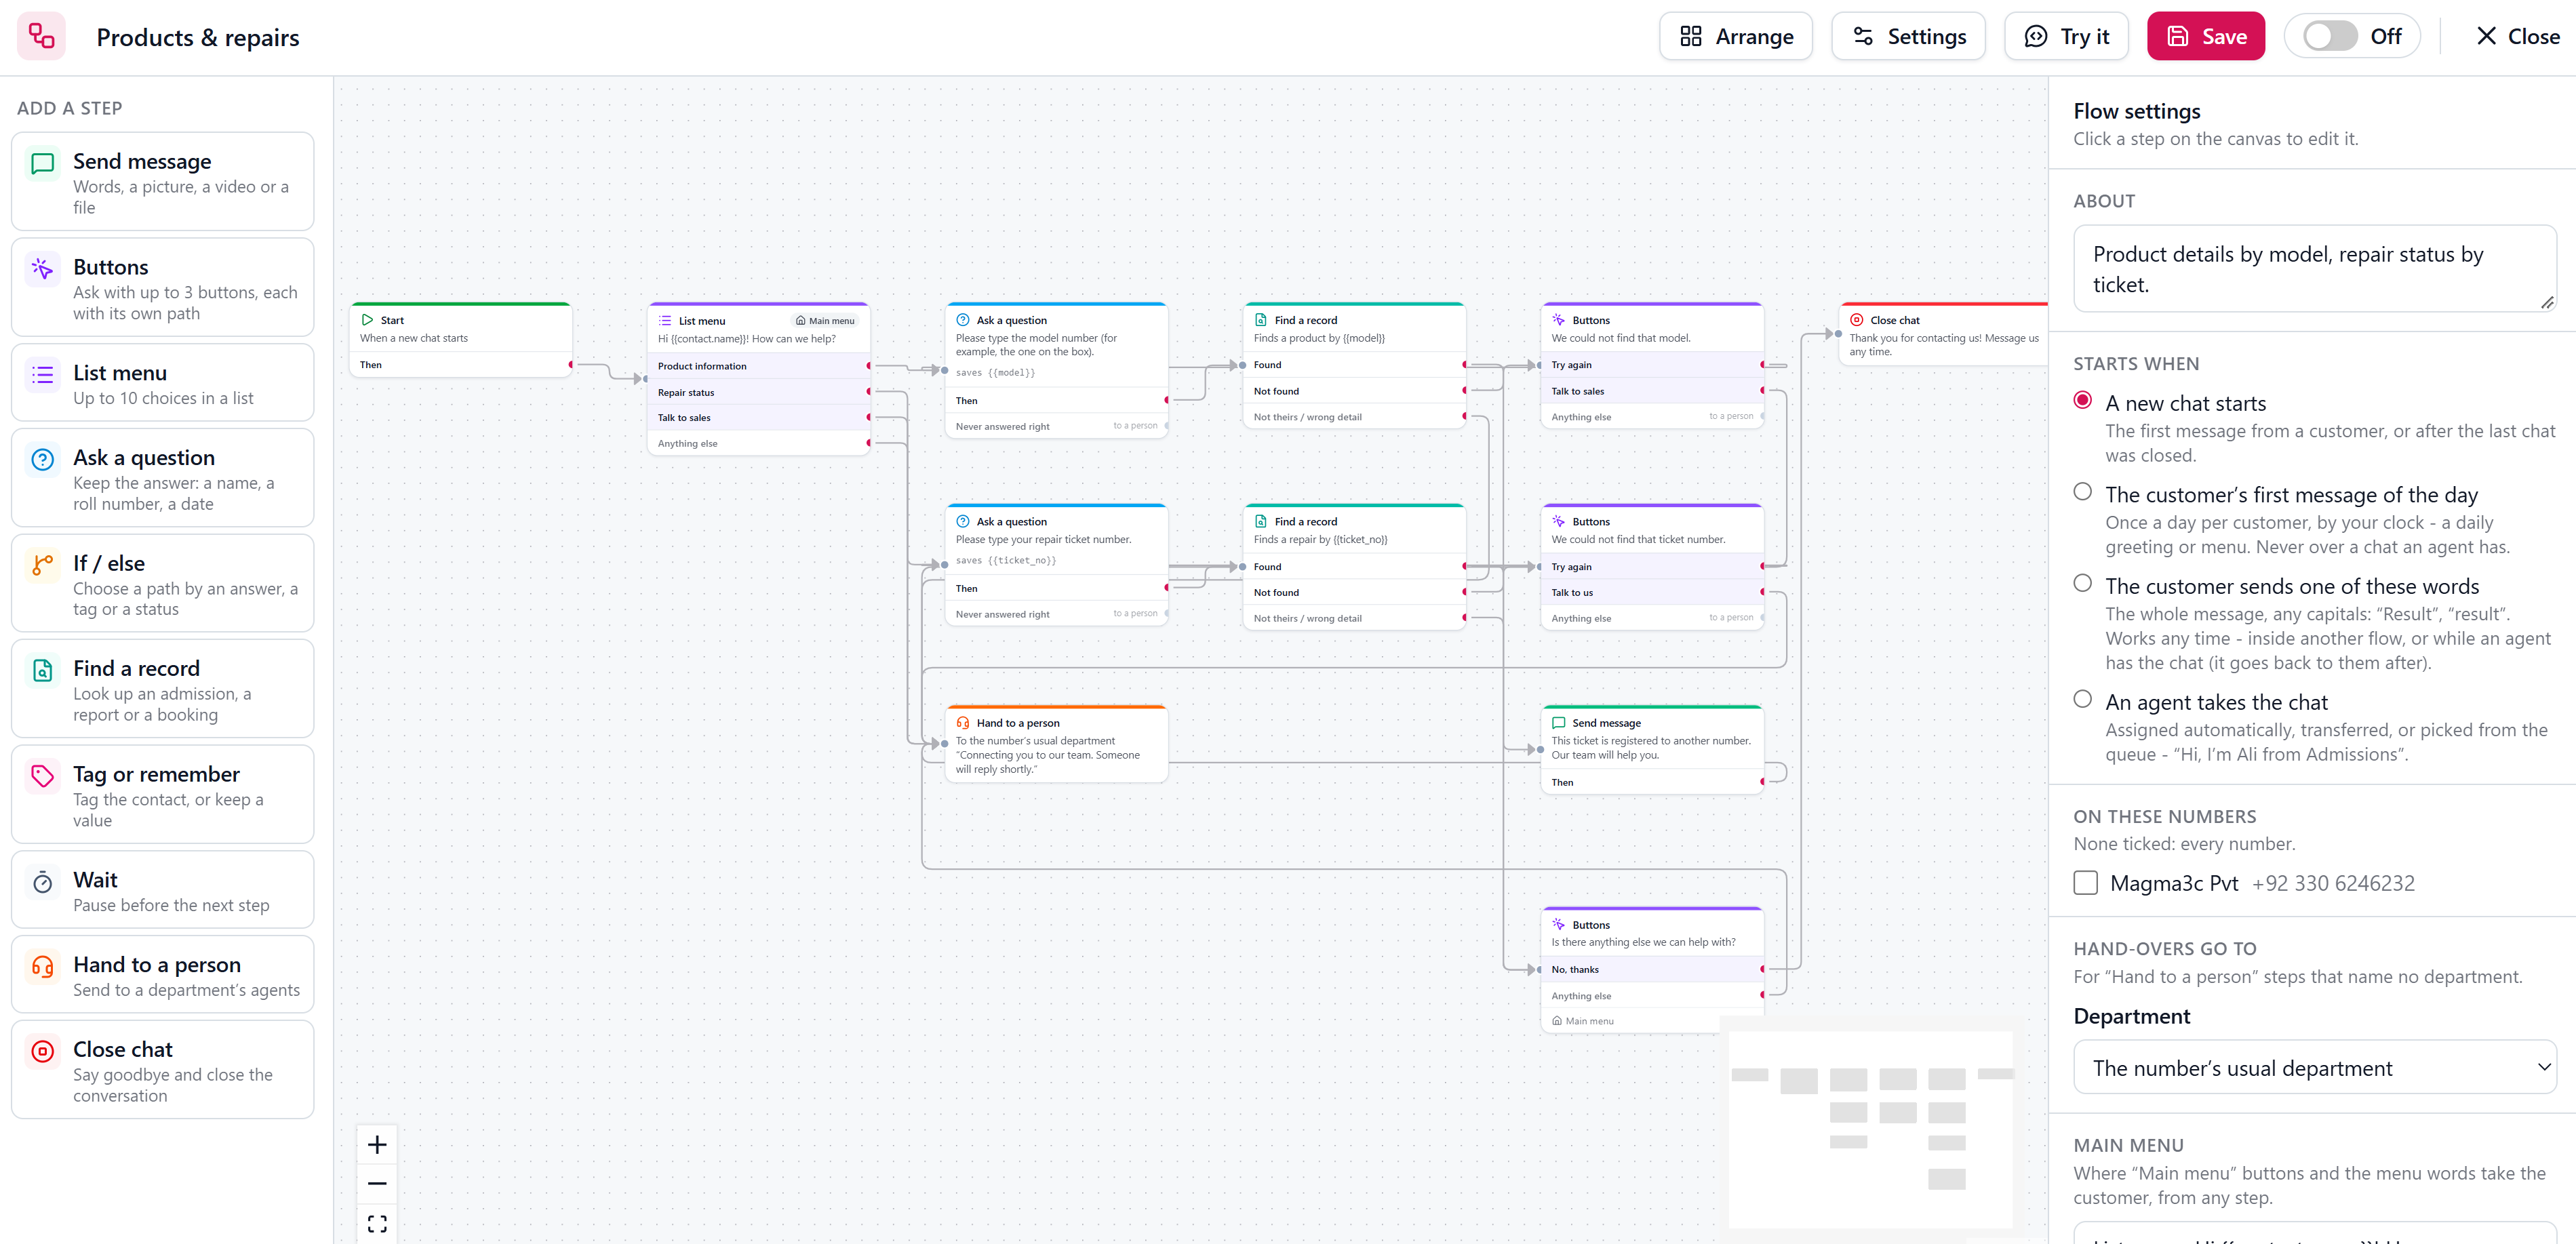2576x1244 pixels.
Task: Choose 'The customer sends one of these words'
Action: coord(2083,583)
